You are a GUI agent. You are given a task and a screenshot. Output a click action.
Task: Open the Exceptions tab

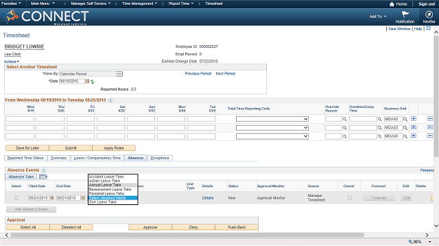(160, 158)
